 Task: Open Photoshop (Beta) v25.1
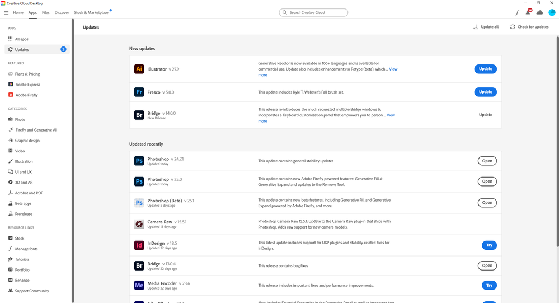(487, 203)
